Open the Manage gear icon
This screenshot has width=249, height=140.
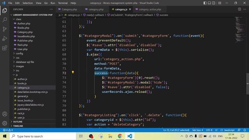click(5, 123)
